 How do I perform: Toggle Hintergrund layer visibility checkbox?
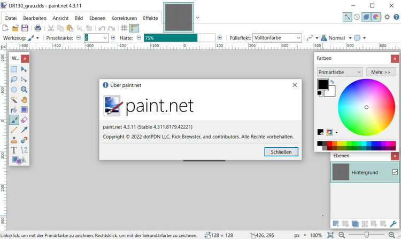click(395, 172)
